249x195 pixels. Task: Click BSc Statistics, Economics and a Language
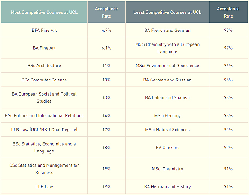click(44, 148)
